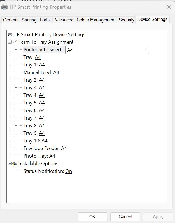This screenshot has width=175, height=223.
Task: Open the Printer auto select dropdown
Action: point(107,50)
